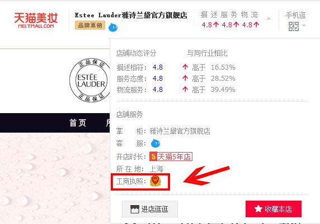Viewport: 320px width, 224px height.
Task: Go to the 首页 tab in navigation bar
Action: (78, 123)
